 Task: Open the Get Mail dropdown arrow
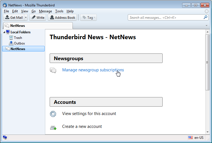[26, 17]
